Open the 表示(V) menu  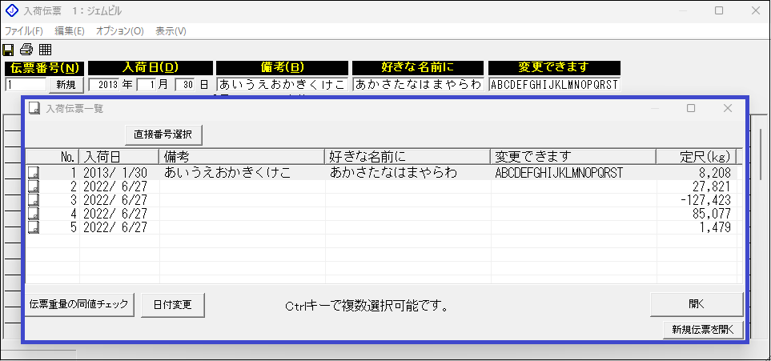click(171, 31)
